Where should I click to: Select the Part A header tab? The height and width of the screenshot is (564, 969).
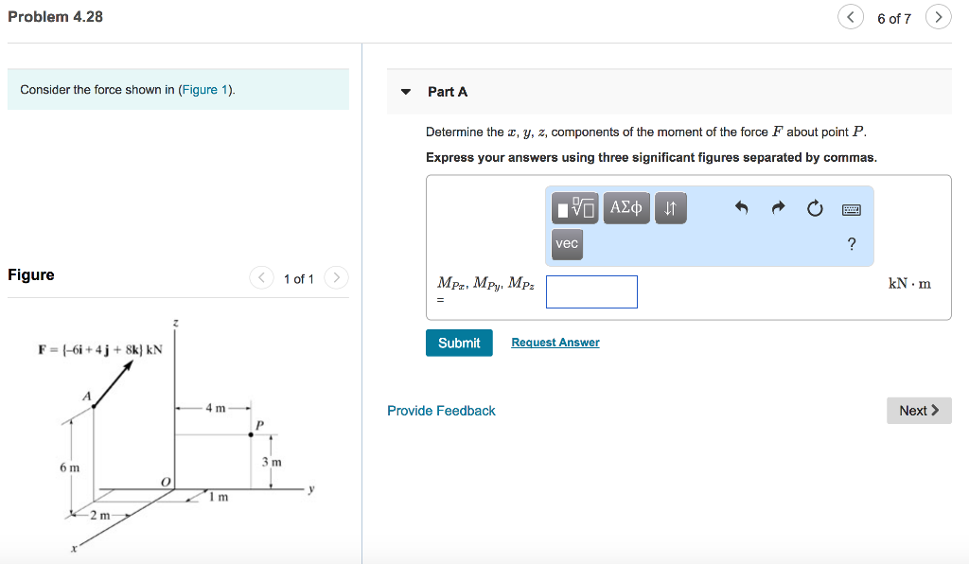point(445,91)
